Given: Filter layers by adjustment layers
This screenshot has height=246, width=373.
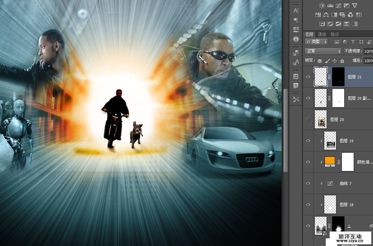Looking at the screenshot, I should tap(345, 42).
